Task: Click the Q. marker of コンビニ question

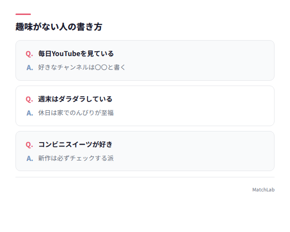Action: tap(29, 145)
